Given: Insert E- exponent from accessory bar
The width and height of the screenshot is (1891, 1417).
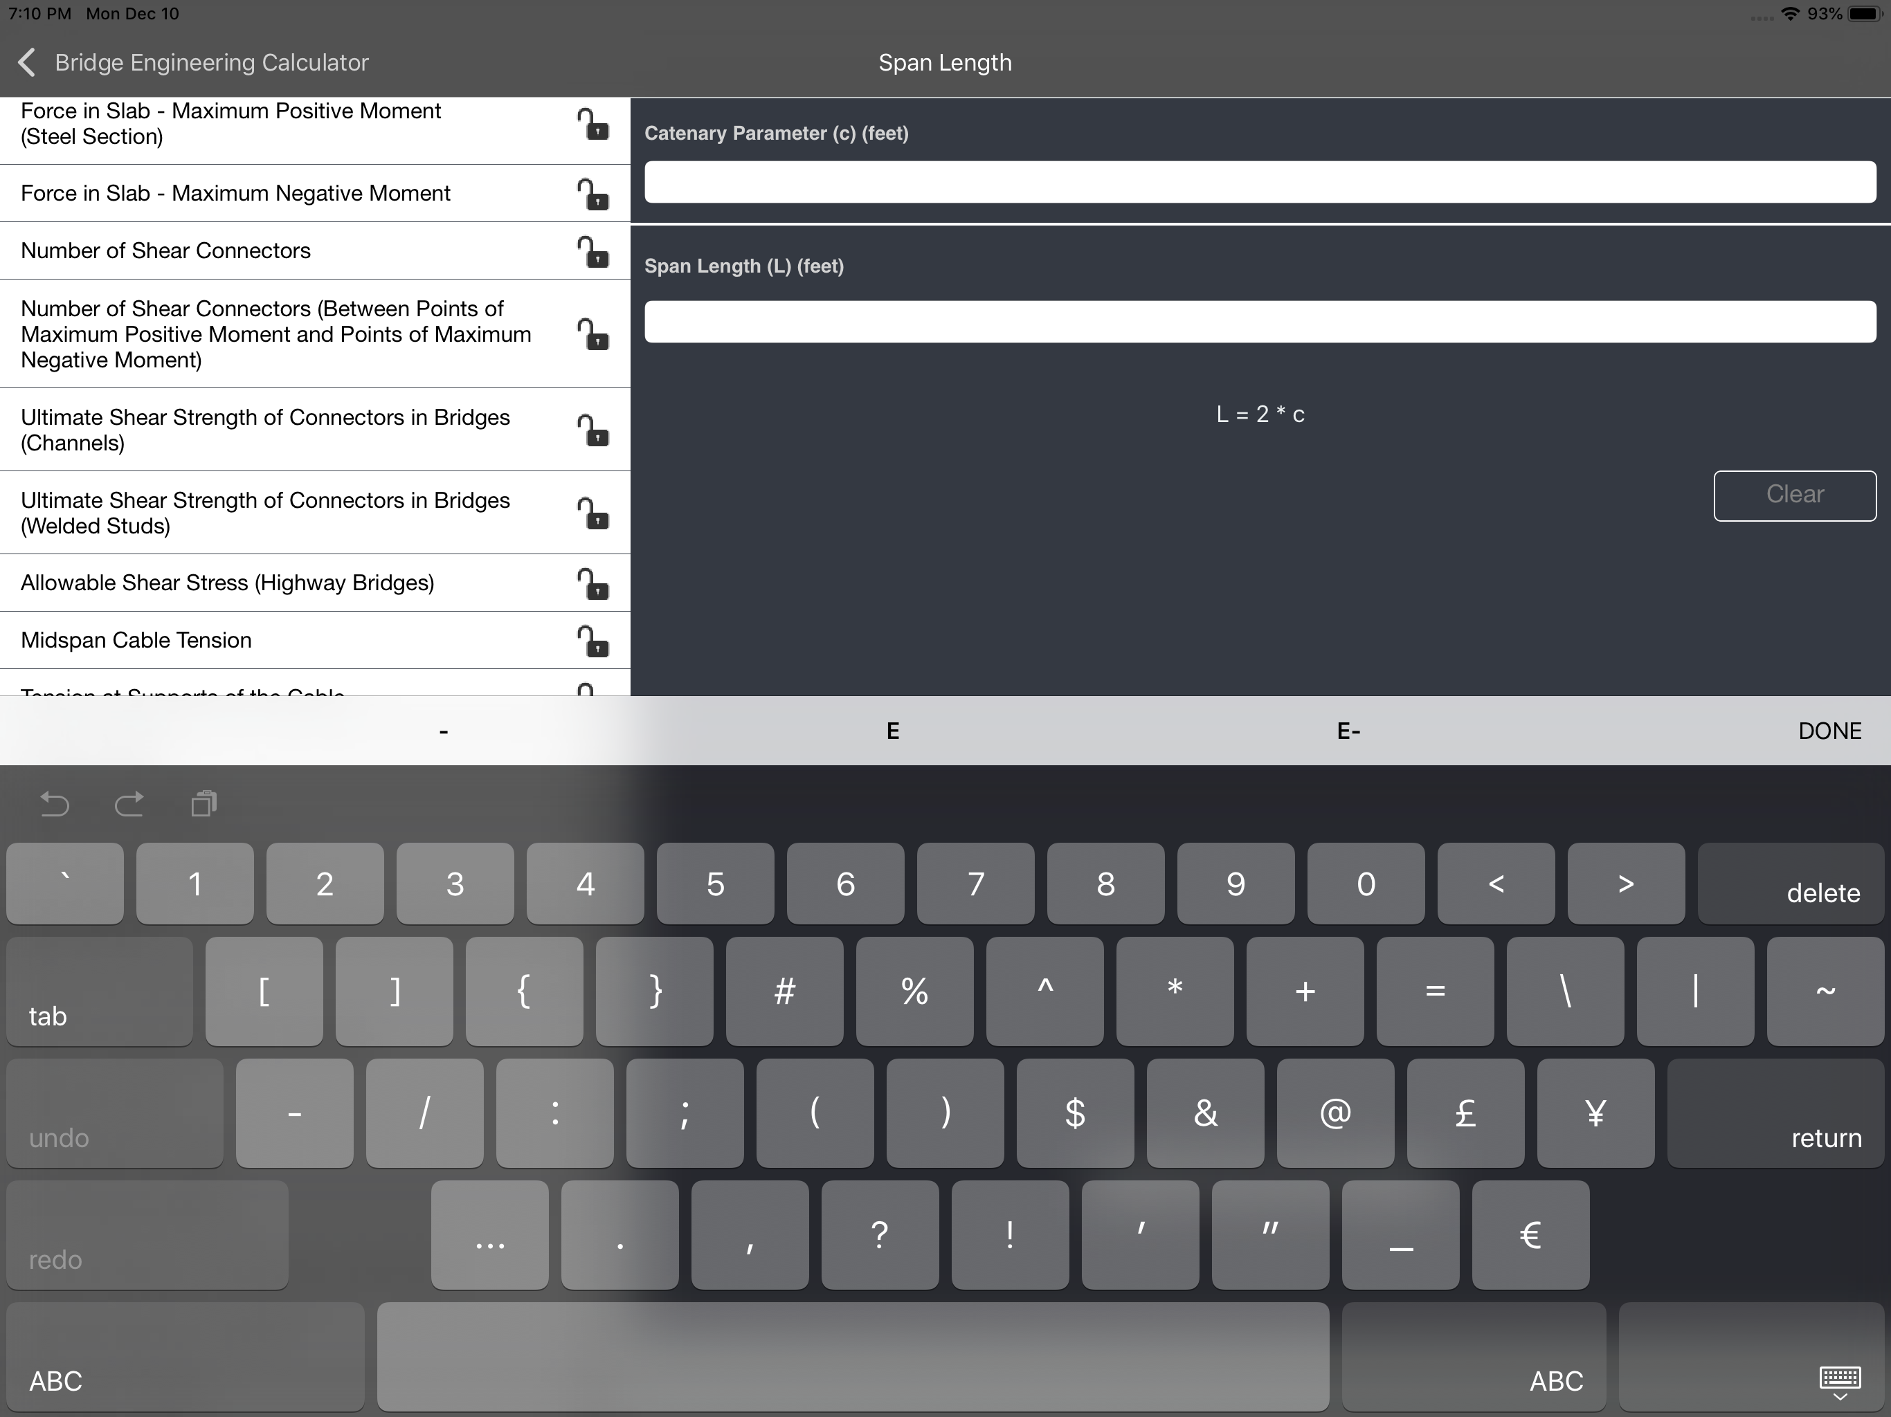Looking at the screenshot, I should (1348, 731).
